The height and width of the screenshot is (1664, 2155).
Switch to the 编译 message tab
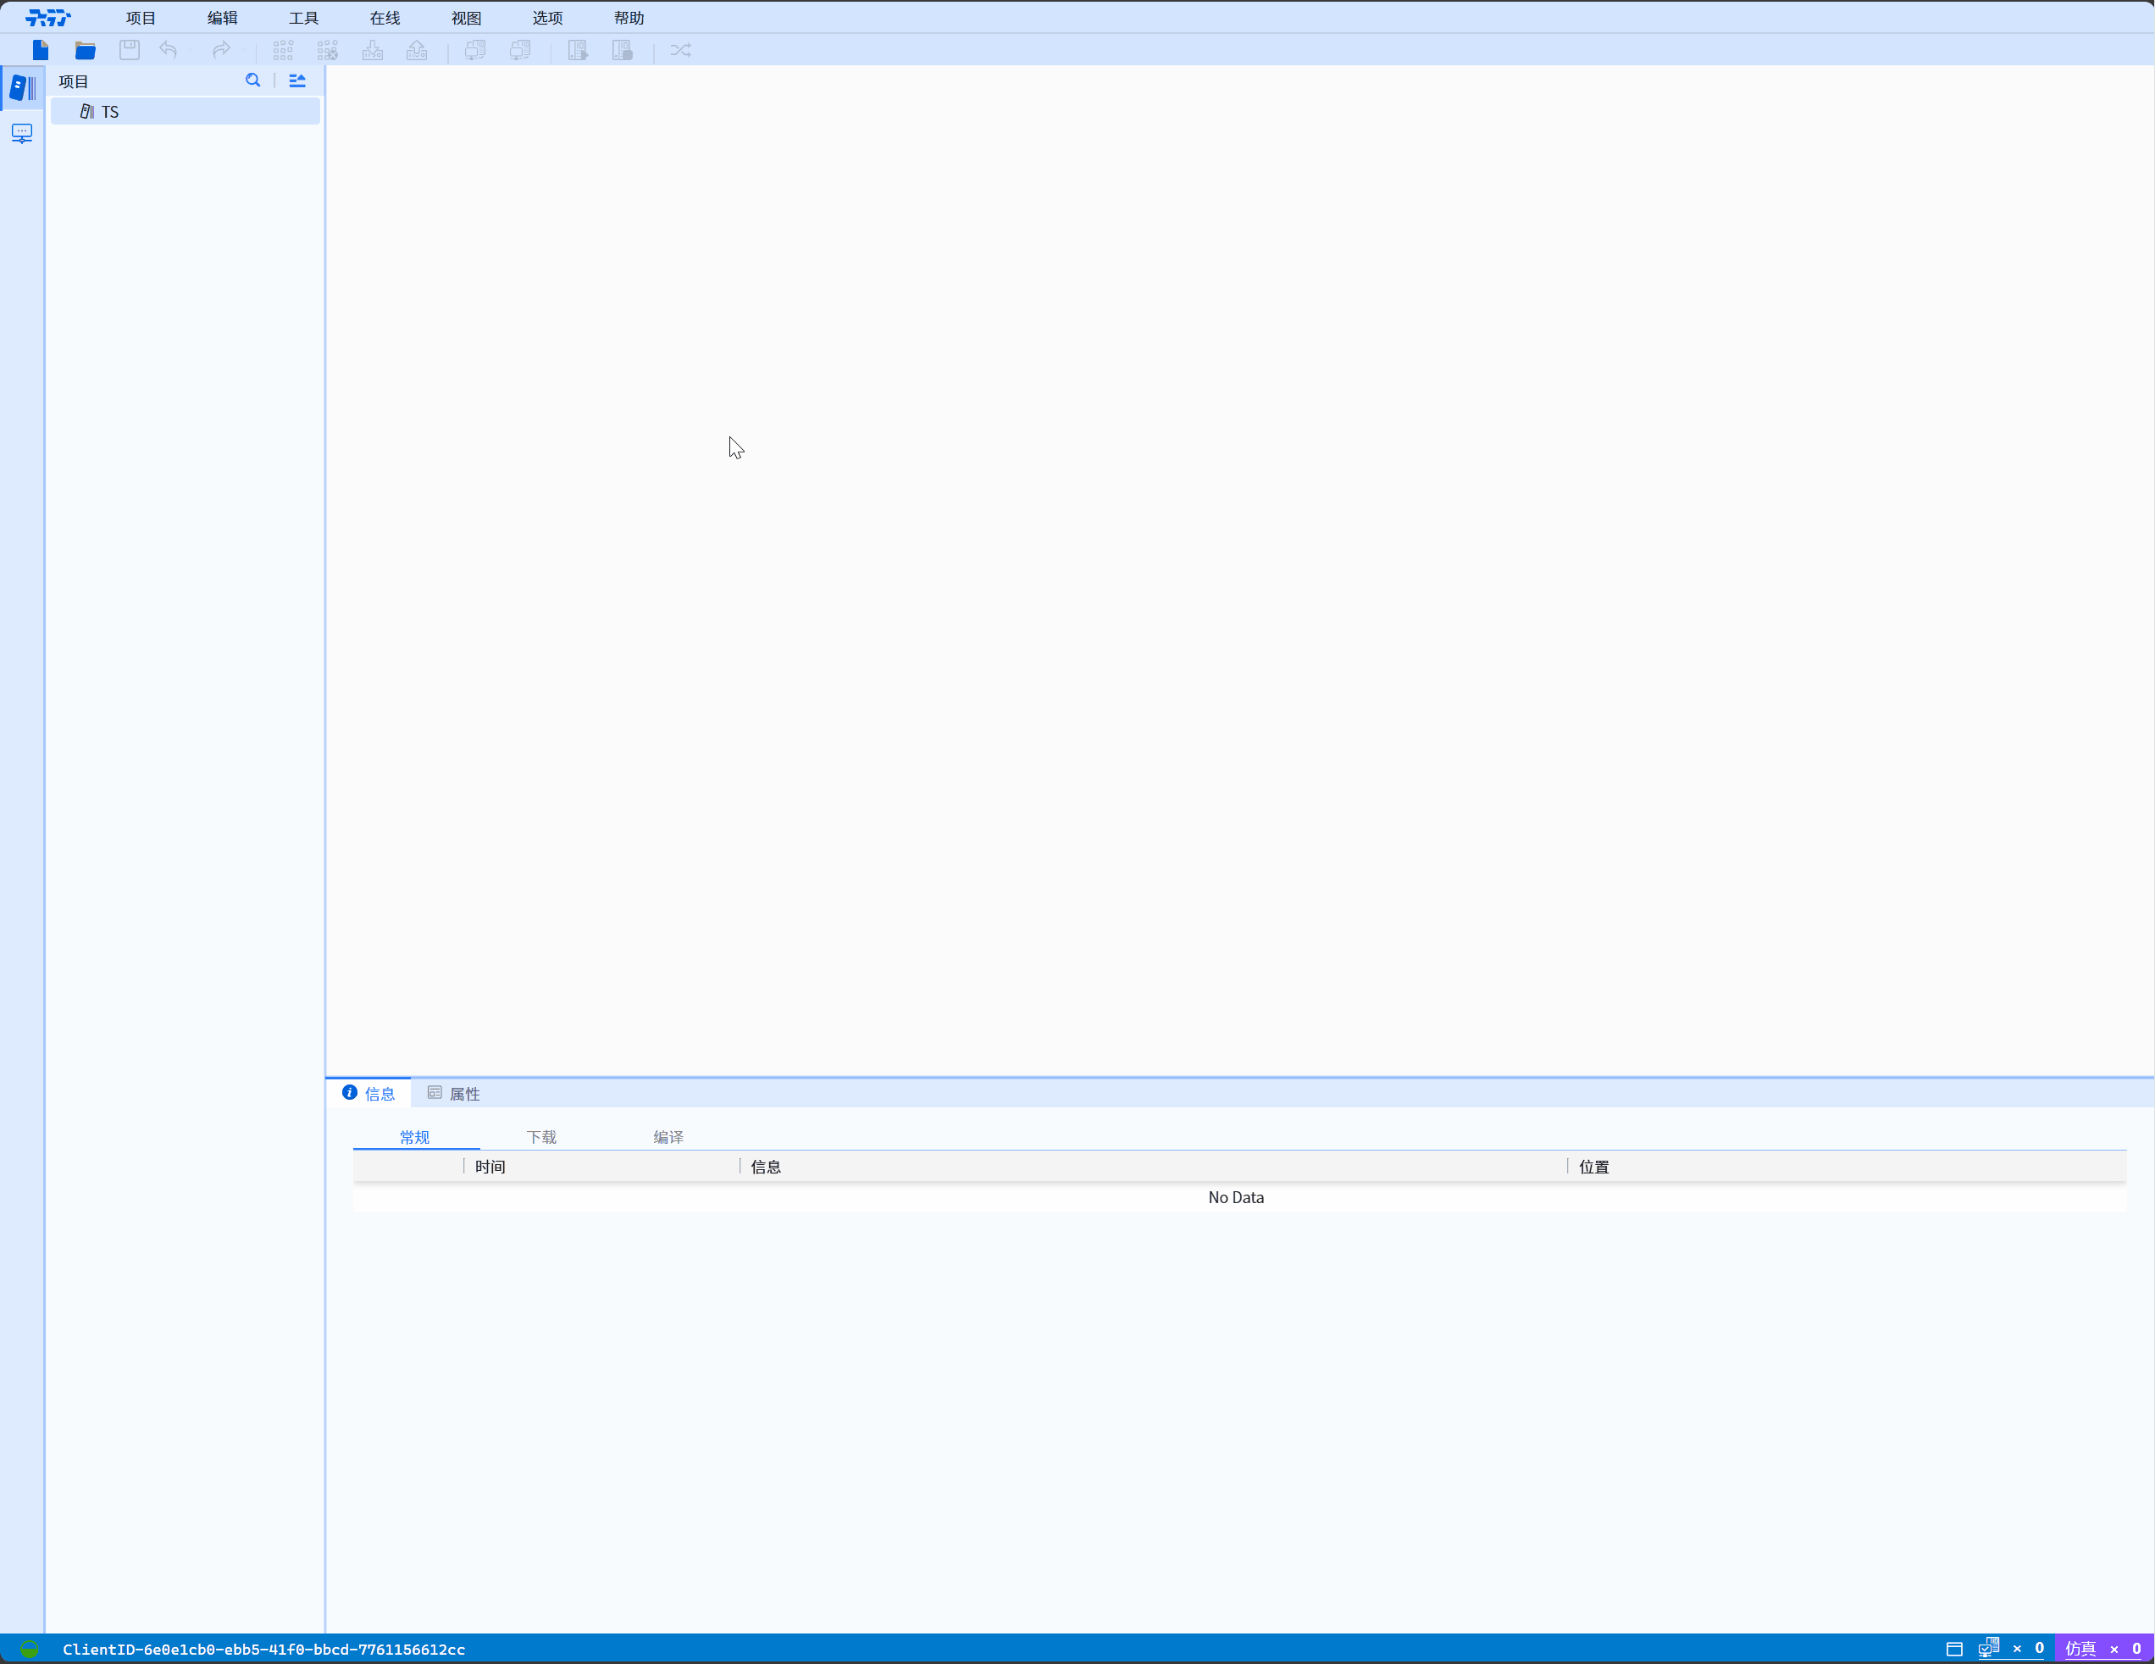668,1137
